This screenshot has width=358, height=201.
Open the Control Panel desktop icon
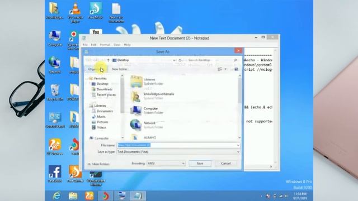click(x=55, y=120)
